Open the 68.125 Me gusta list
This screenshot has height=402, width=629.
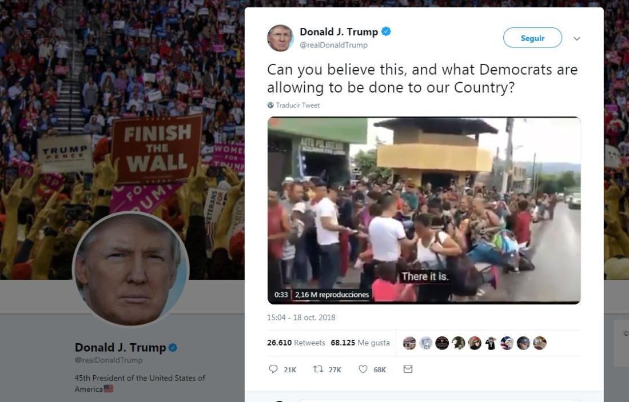360,343
